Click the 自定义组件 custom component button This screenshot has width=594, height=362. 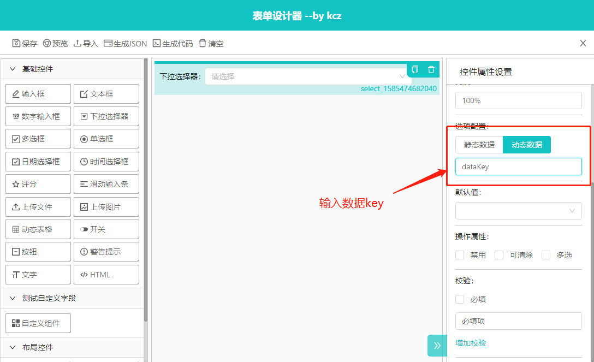pyautogui.click(x=38, y=323)
